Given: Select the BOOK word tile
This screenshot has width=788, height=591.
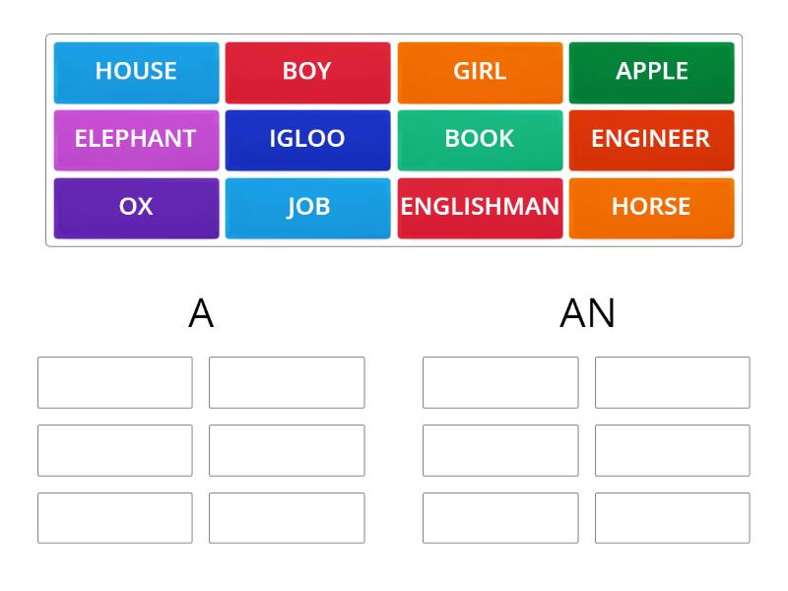Looking at the screenshot, I should (480, 139).
